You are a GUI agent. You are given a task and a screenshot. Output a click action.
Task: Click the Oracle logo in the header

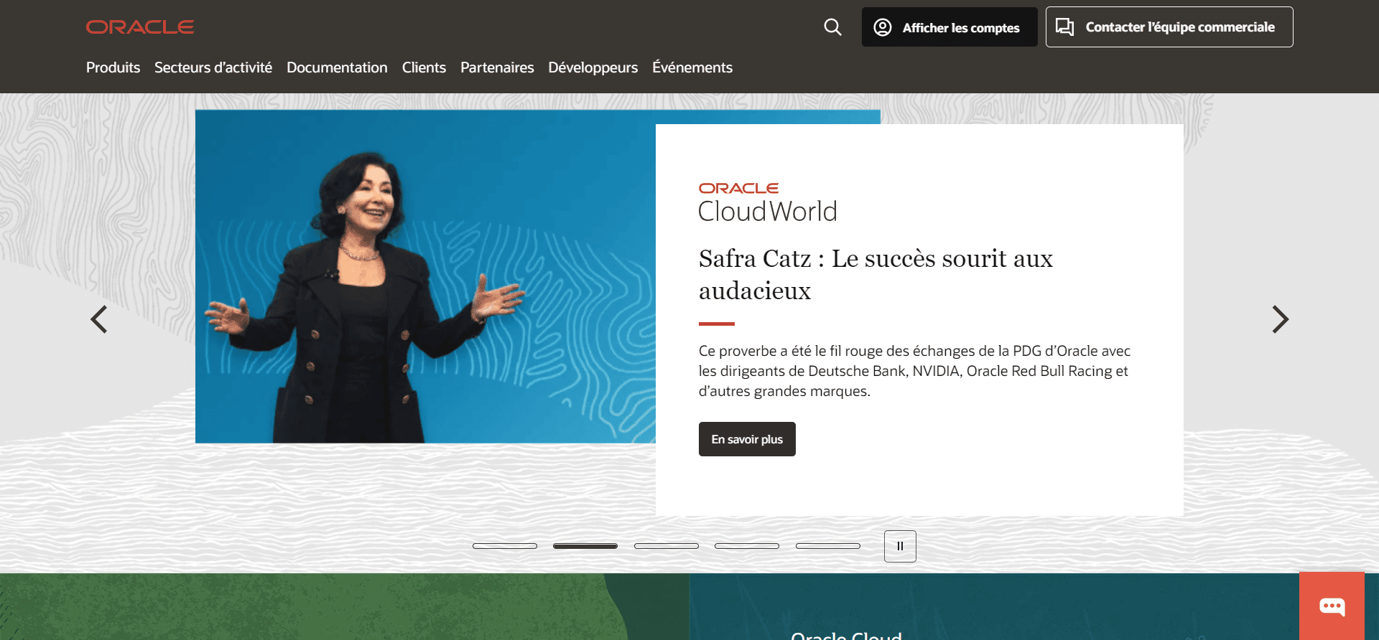pyautogui.click(x=140, y=27)
